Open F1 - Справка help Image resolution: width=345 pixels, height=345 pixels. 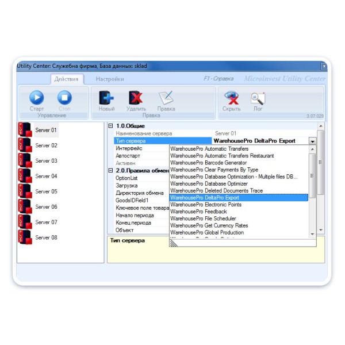pyautogui.click(x=218, y=79)
